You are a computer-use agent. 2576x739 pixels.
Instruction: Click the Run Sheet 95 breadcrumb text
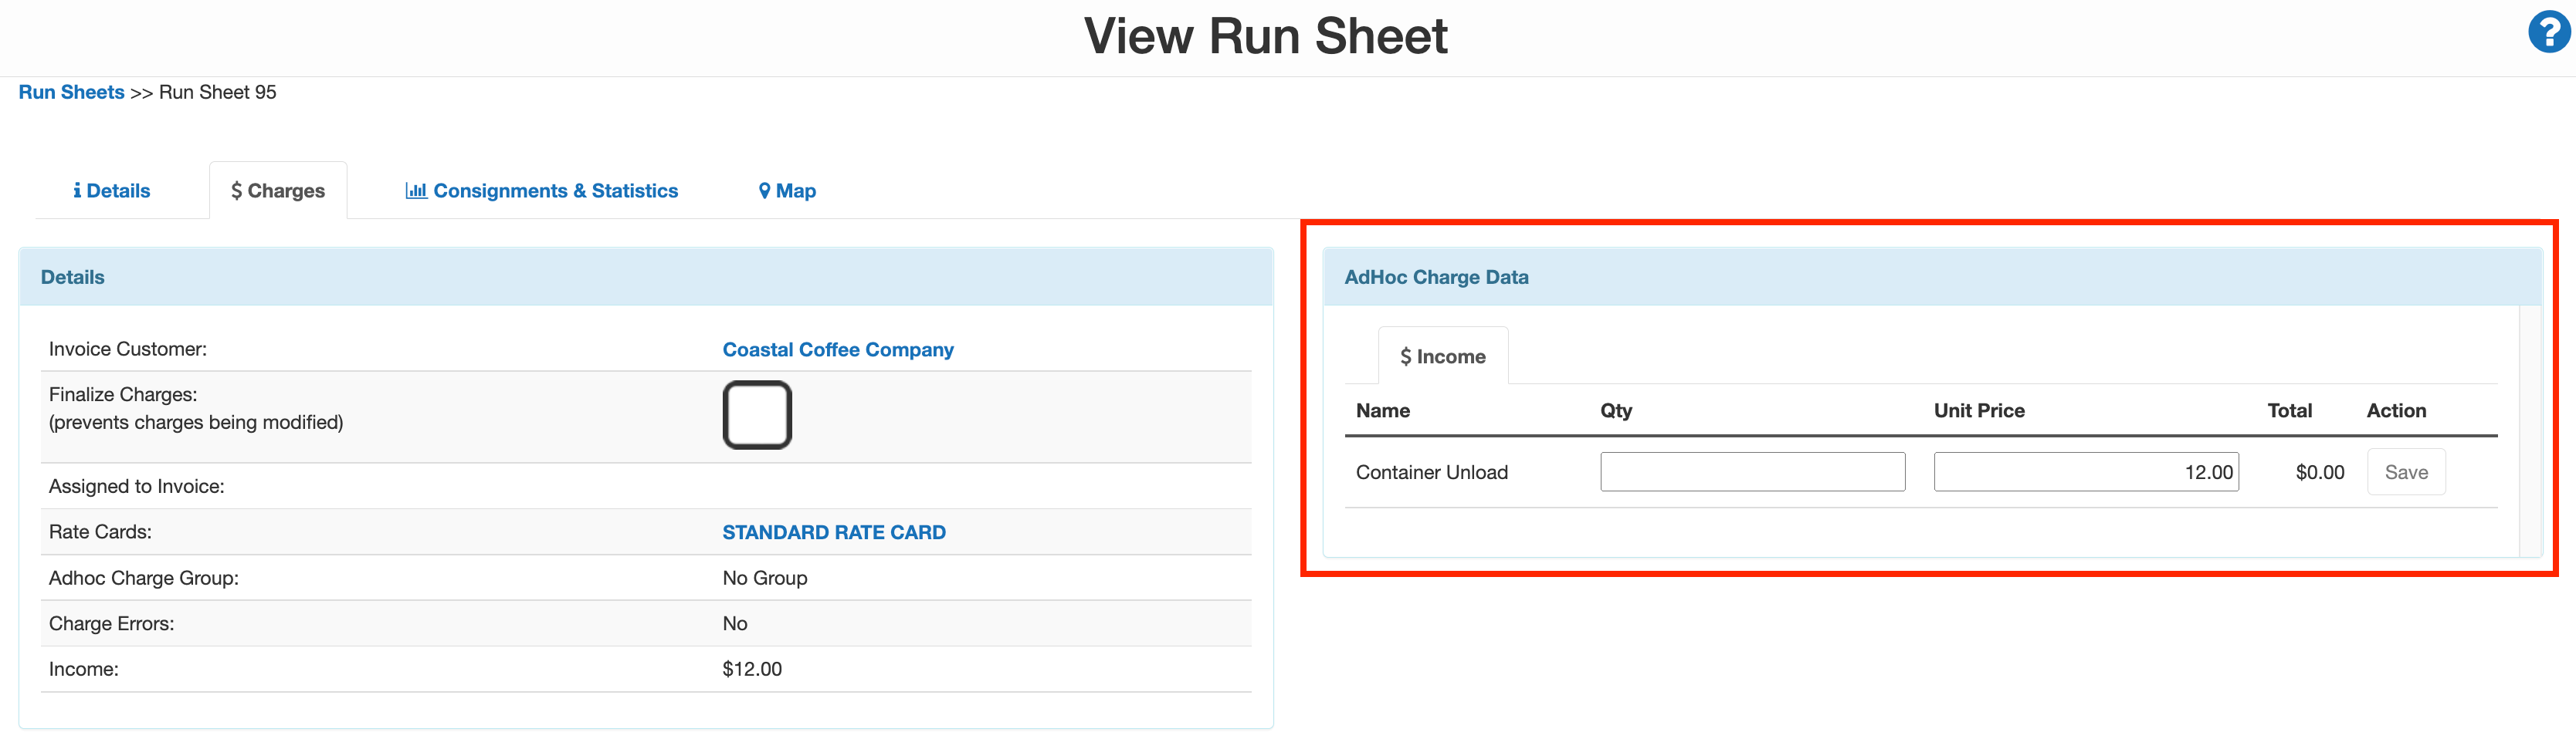pyautogui.click(x=217, y=92)
